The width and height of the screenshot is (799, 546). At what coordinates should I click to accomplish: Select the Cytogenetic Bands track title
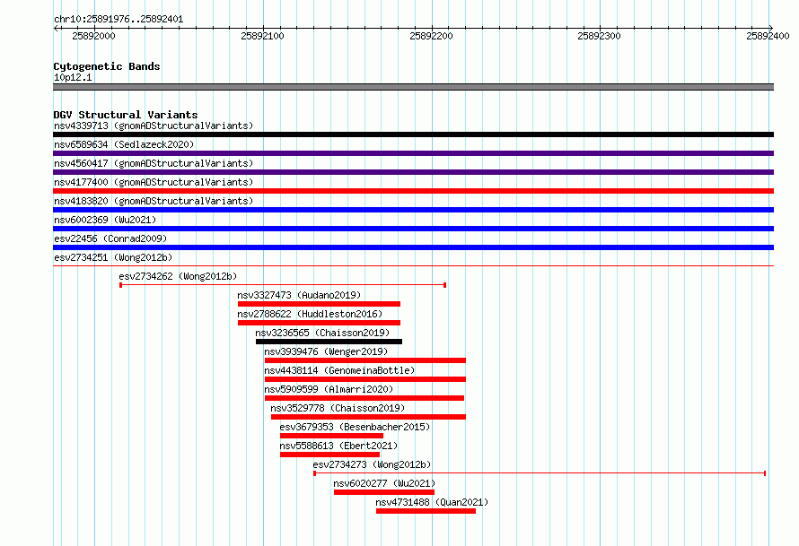[107, 66]
